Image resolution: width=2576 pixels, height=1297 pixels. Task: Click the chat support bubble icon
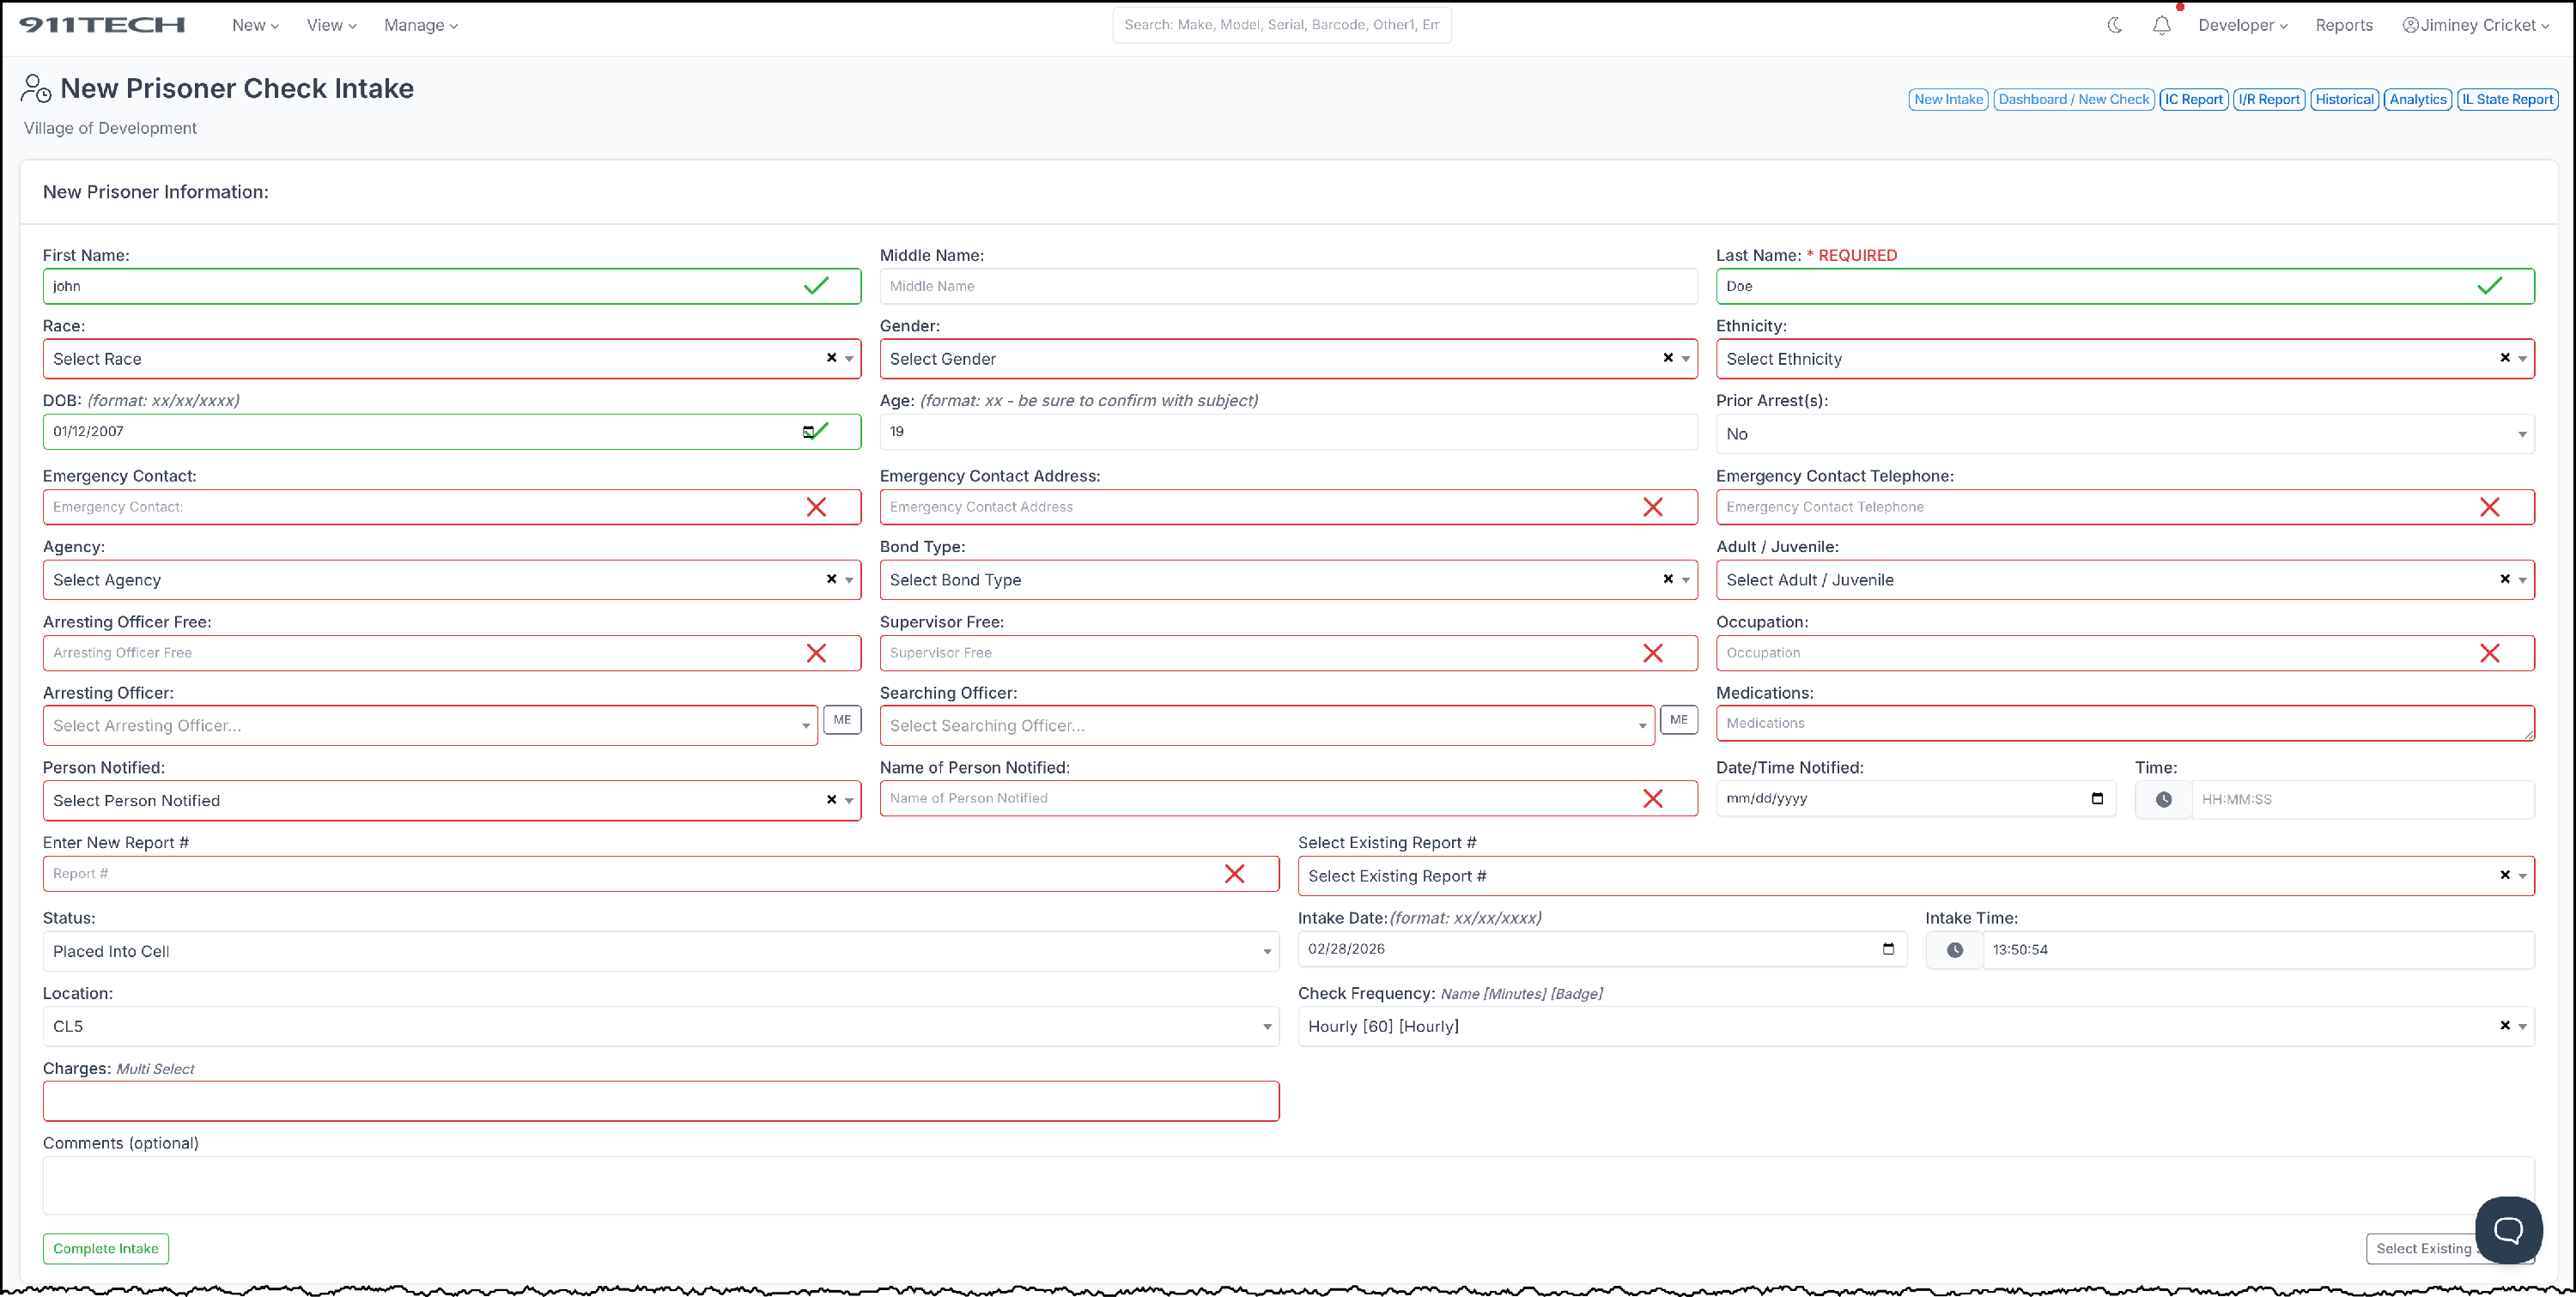coord(2508,1229)
